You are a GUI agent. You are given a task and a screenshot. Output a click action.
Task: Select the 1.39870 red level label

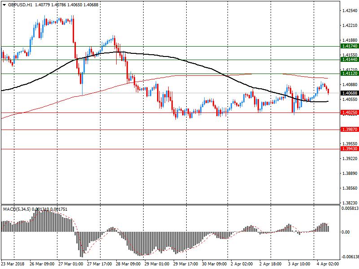pos(349,130)
